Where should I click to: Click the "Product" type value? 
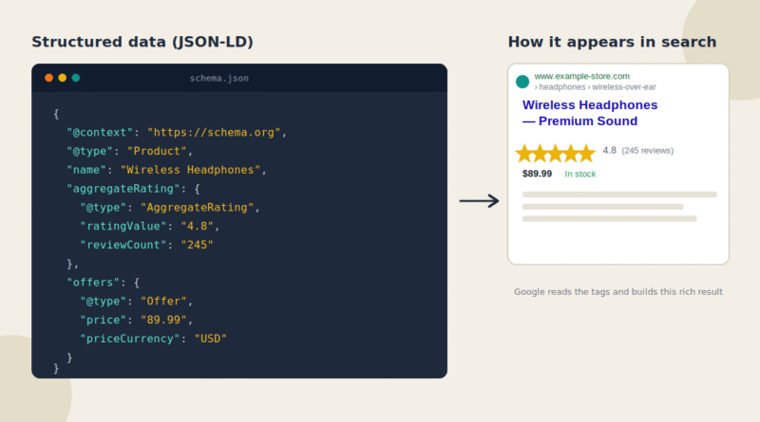point(157,151)
